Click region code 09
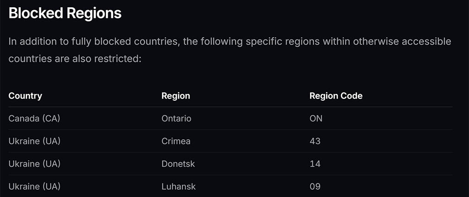Viewport: 469px width, 197px height. [x=315, y=186]
